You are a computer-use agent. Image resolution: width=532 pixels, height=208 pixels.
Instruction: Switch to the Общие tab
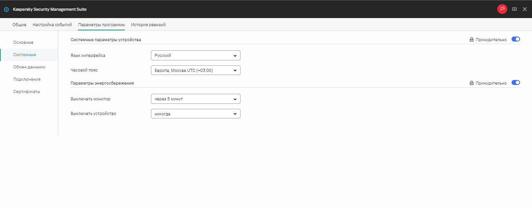(19, 25)
